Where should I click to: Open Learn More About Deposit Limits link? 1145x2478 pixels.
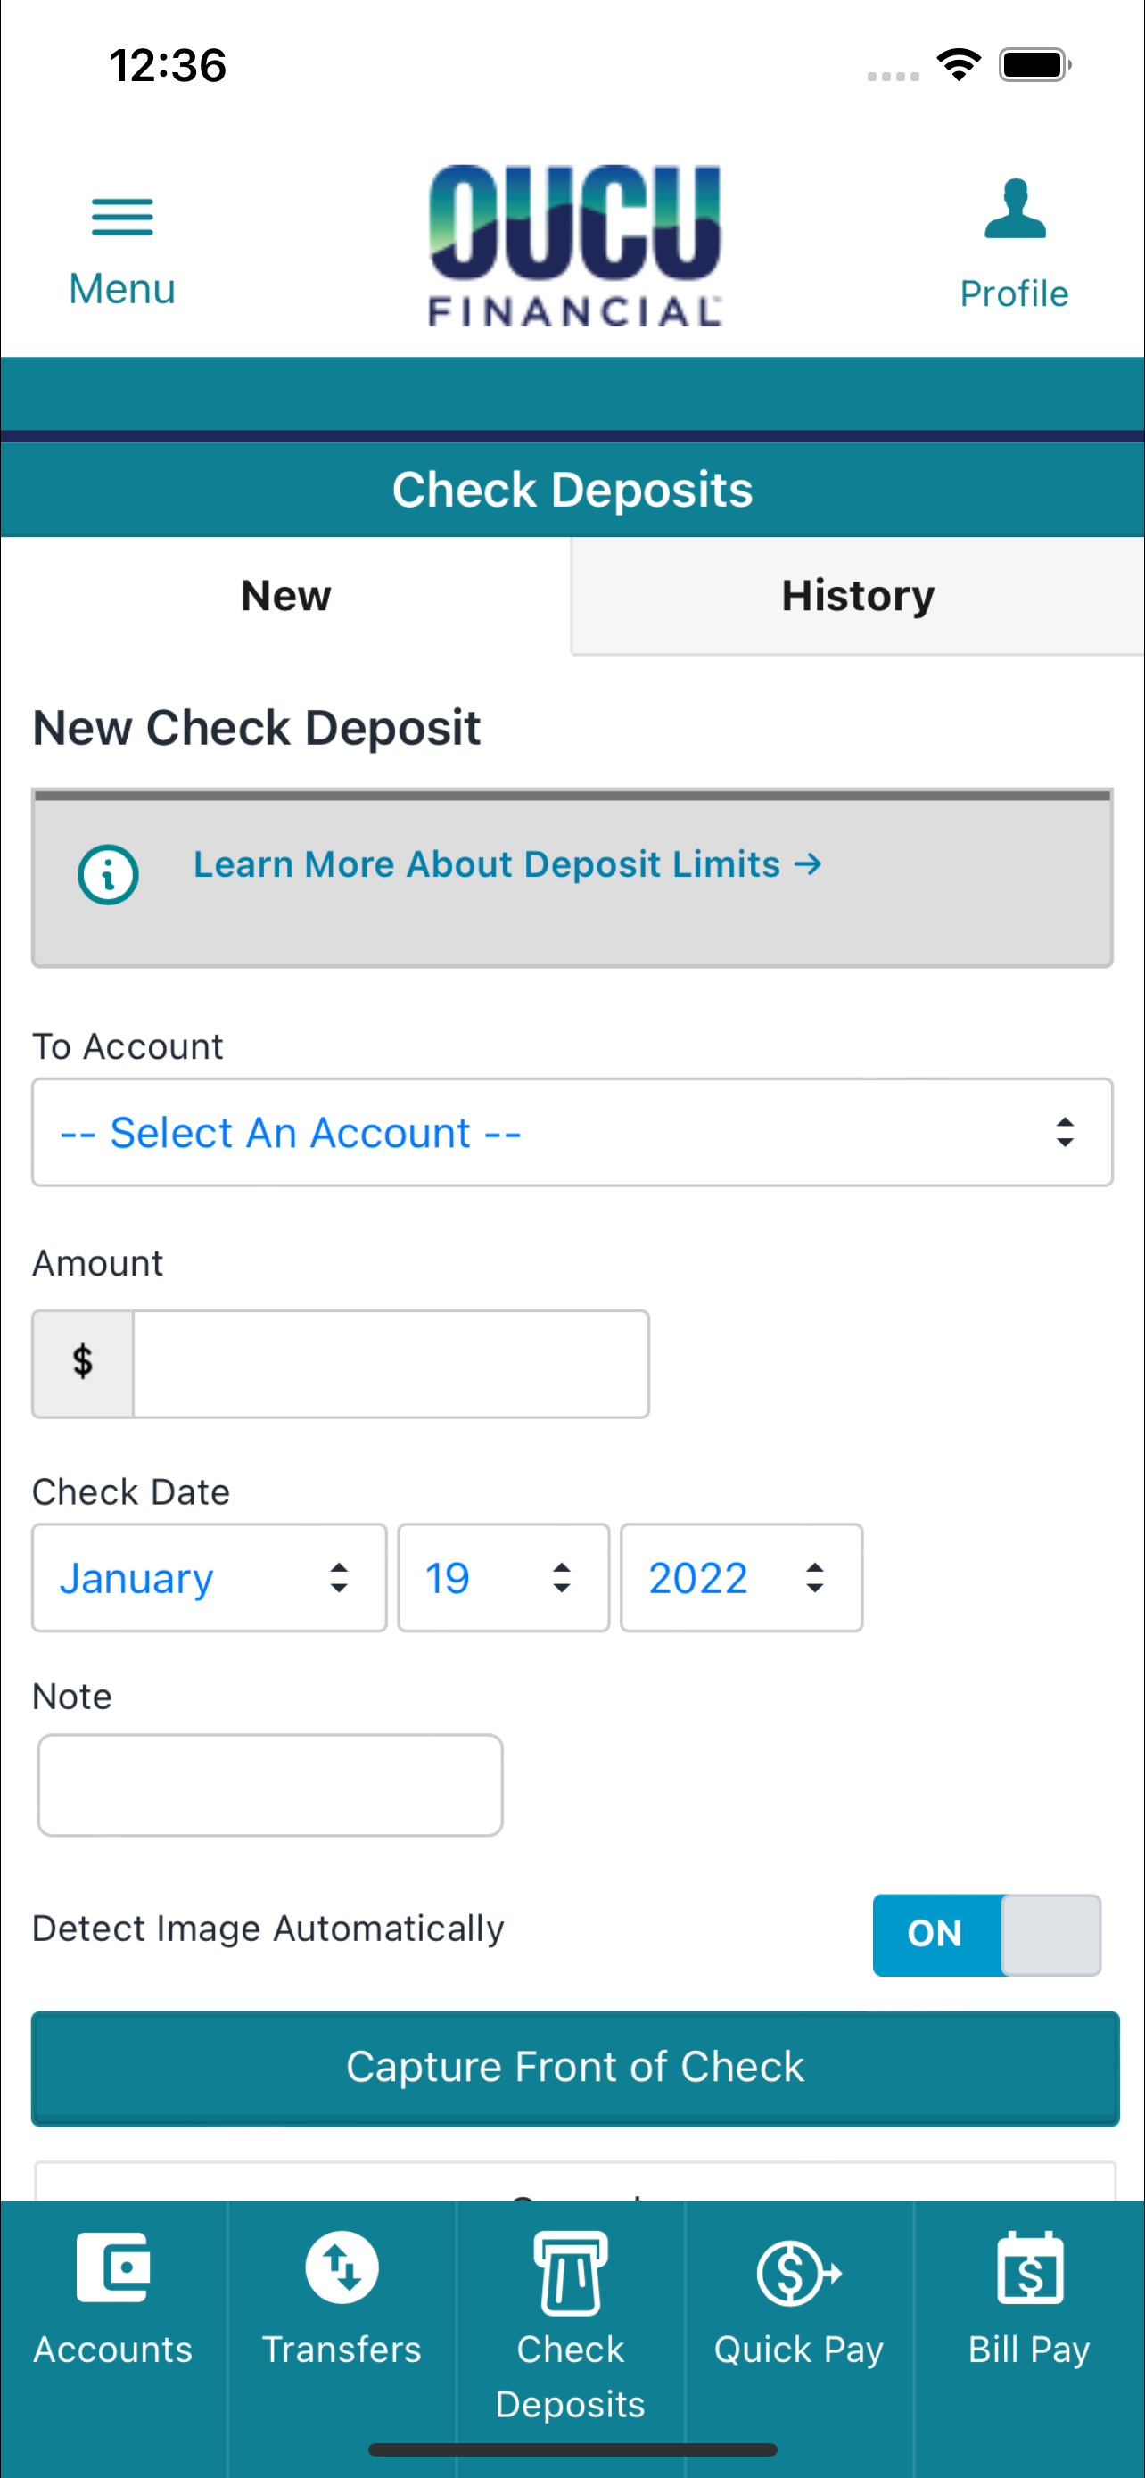click(507, 863)
